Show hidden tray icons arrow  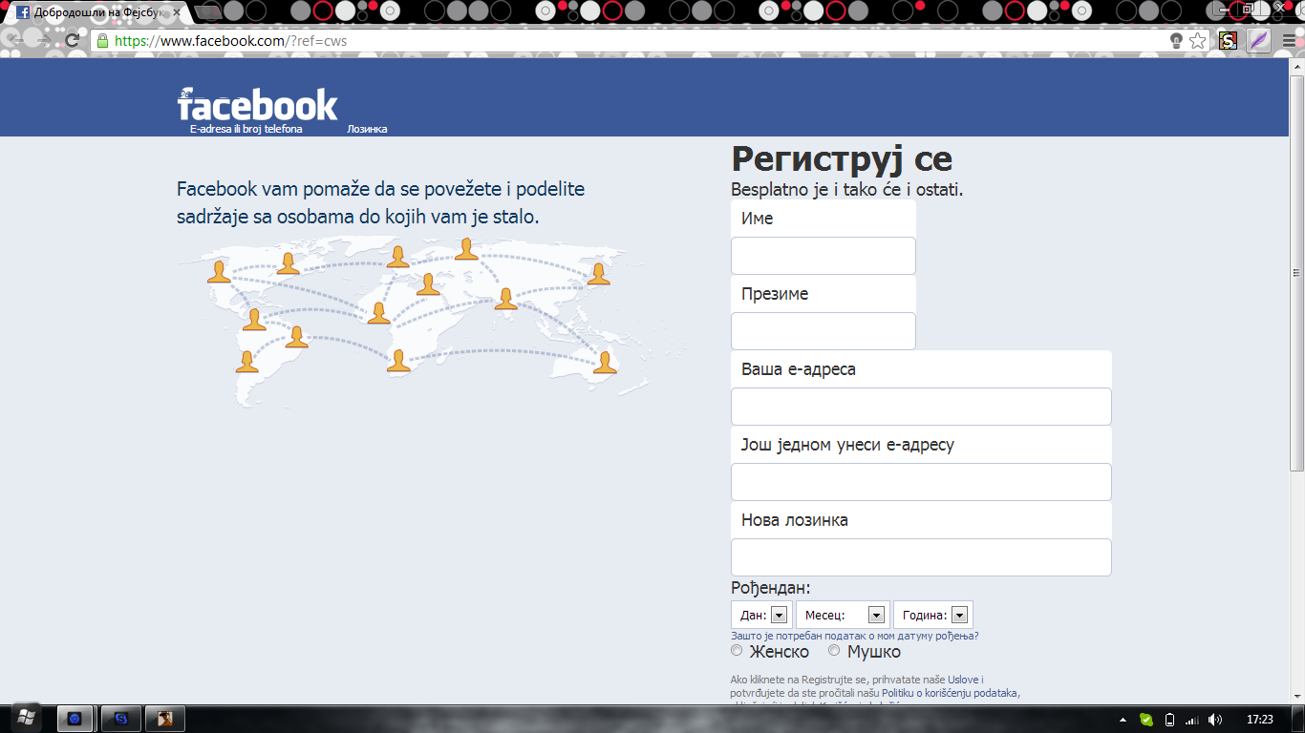coord(1123,720)
